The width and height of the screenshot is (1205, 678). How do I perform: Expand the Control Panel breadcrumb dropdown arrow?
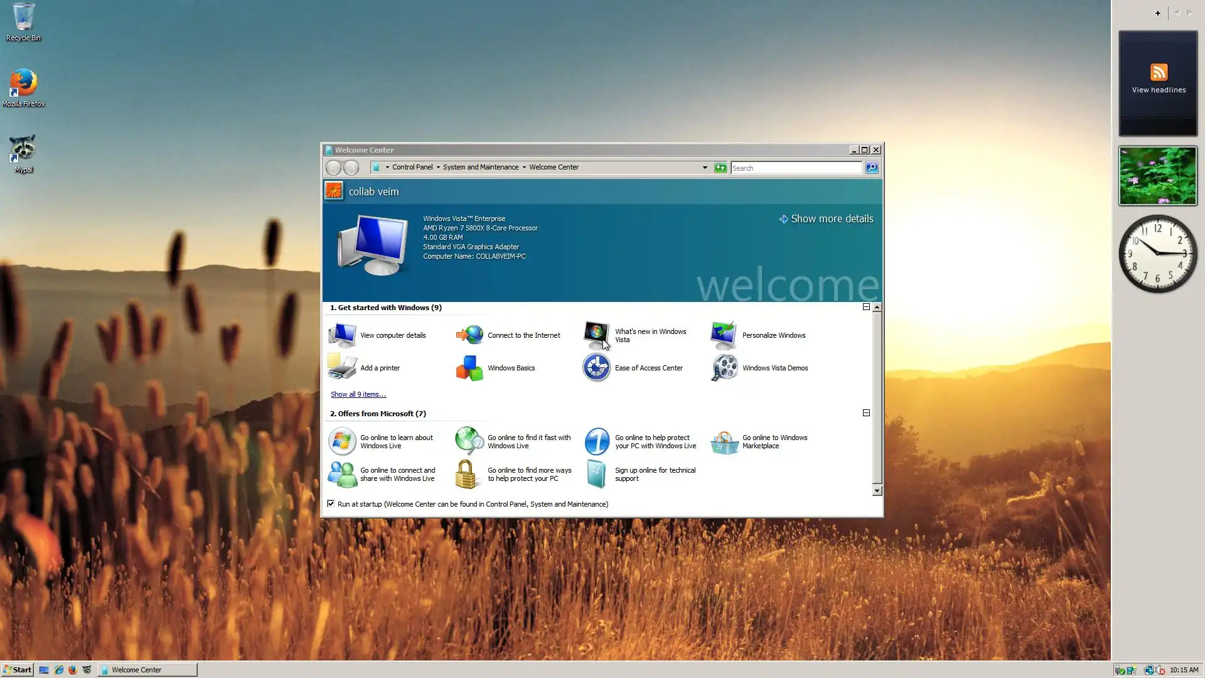pos(438,168)
